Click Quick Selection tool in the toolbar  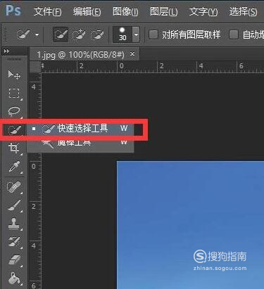click(14, 129)
